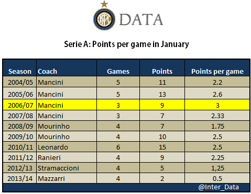Select the 2.33 points per game cell
The height and width of the screenshot is (194, 251).
click(217, 116)
